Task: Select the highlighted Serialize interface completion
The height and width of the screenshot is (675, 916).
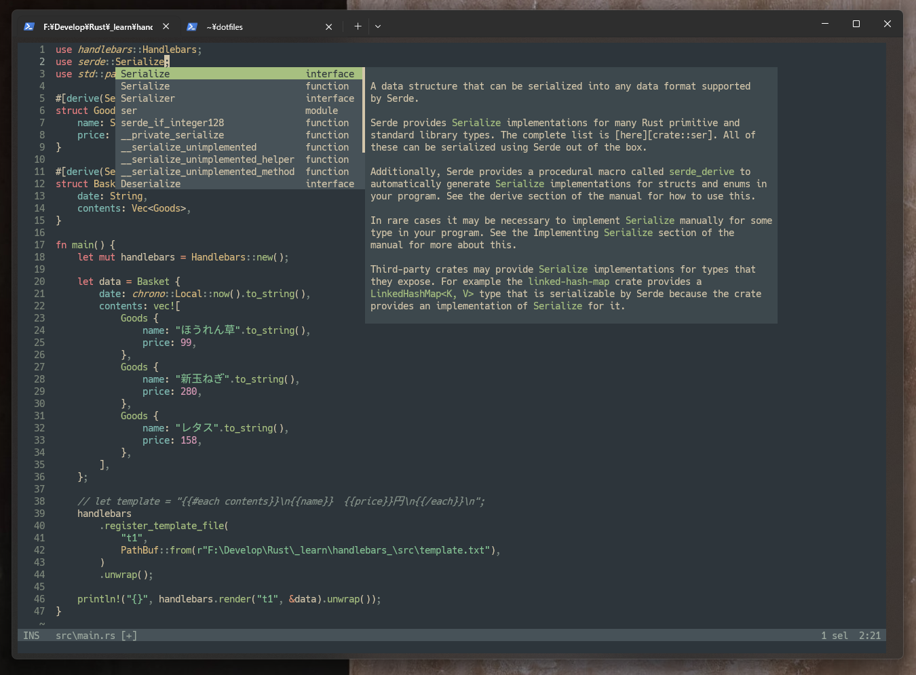Action: (145, 73)
